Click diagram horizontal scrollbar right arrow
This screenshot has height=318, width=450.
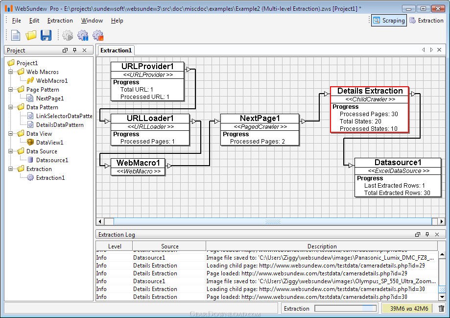(x=441, y=221)
